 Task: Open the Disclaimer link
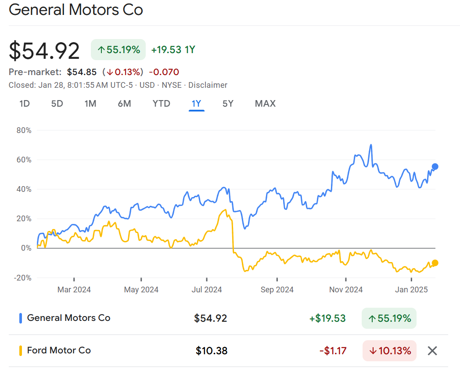click(x=208, y=85)
